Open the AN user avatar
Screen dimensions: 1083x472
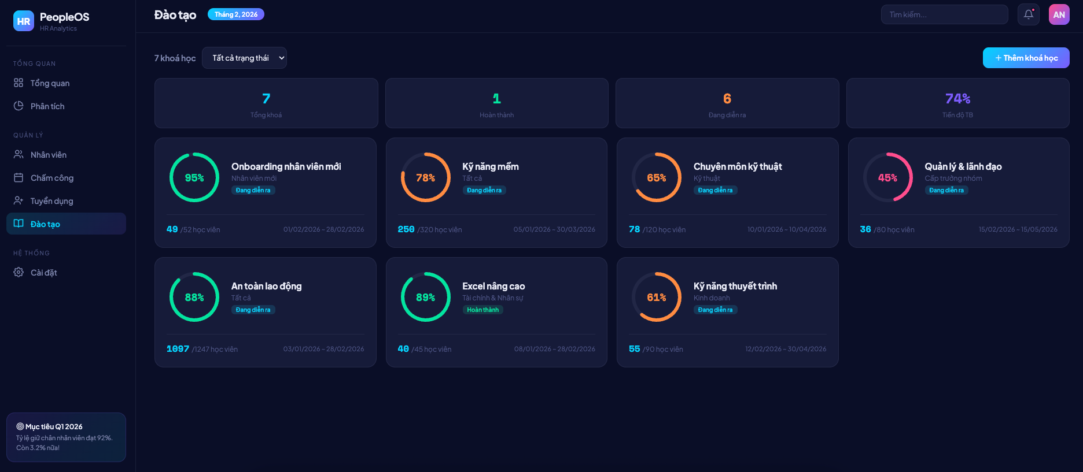tap(1059, 14)
